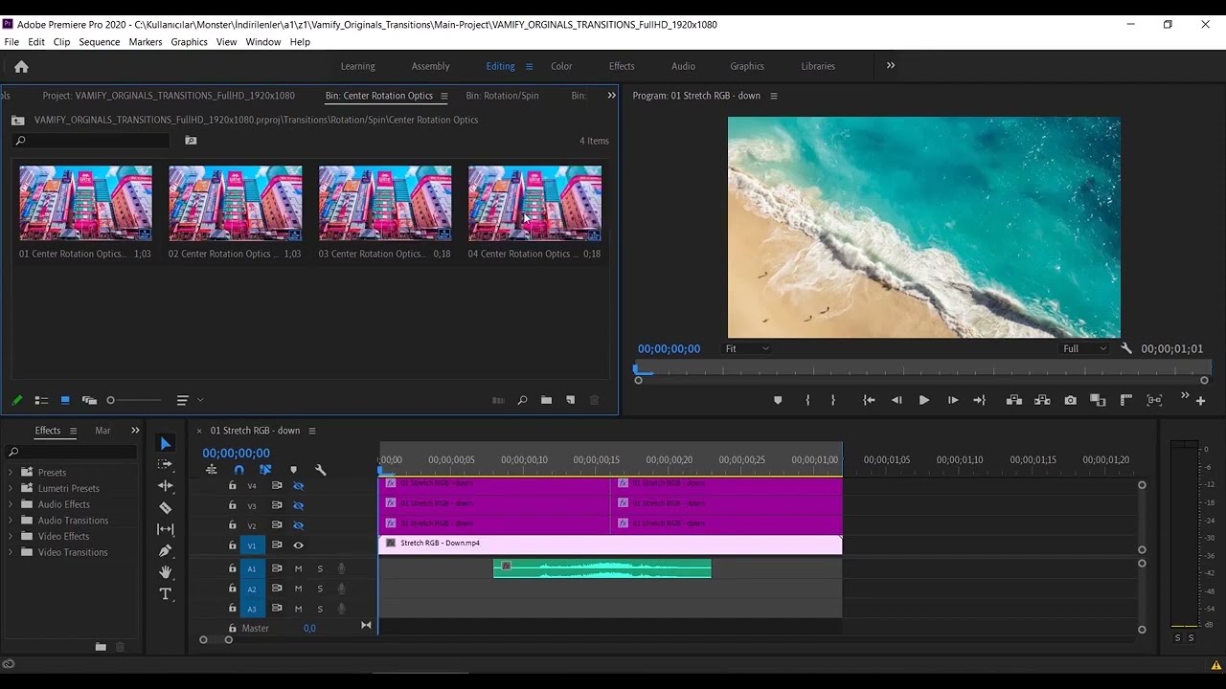Open the timeline wrench settings icon

[320, 470]
